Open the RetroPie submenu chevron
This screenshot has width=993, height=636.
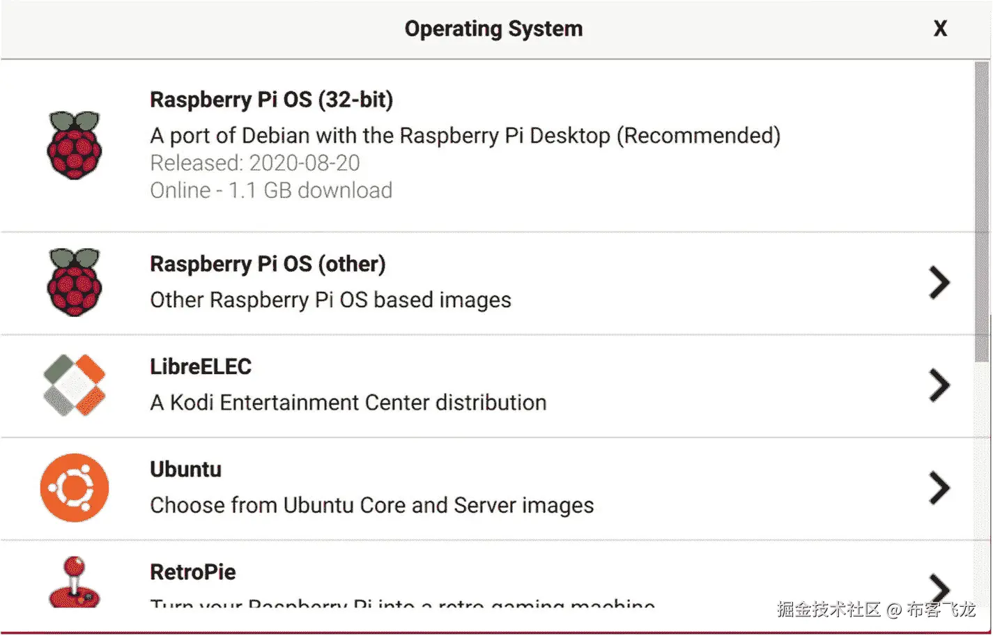(939, 587)
